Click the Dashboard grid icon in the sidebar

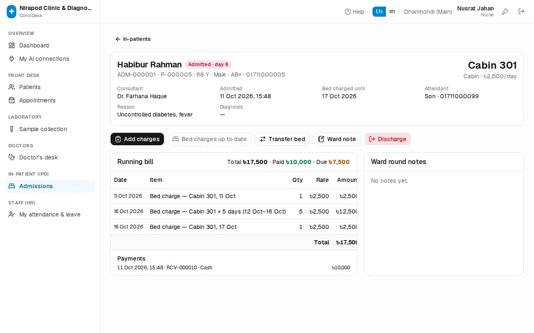(x=12, y=45)
